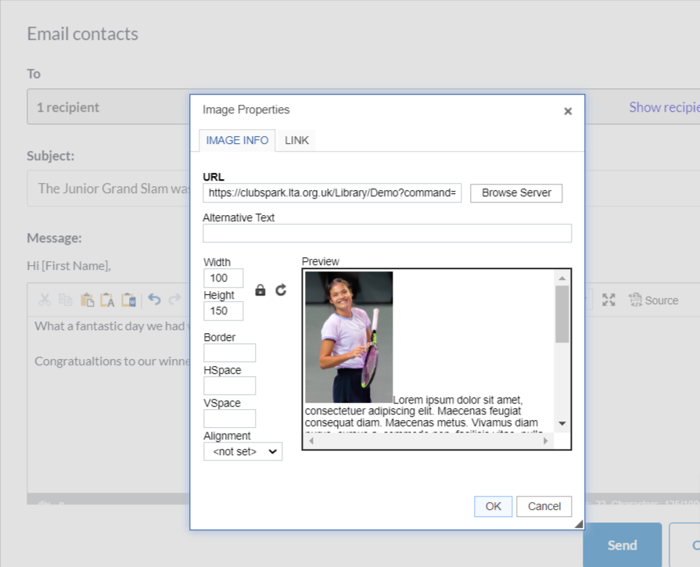Viewport: 700px width, 567px height.
Task: Reset image size with the refresh icon
Action: (281, 290)
